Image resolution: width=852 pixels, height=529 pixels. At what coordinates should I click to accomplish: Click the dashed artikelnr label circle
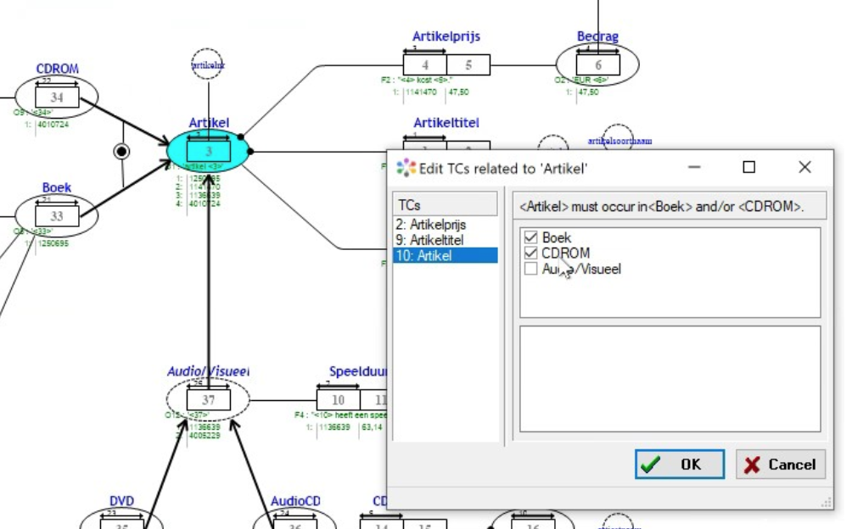coord(207,64)
